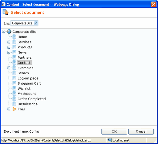Image resolution: width=158 pixels, height=144 pixels.
Task: Collapse the Corporate Site root node
Action: (x=4, y=31)
